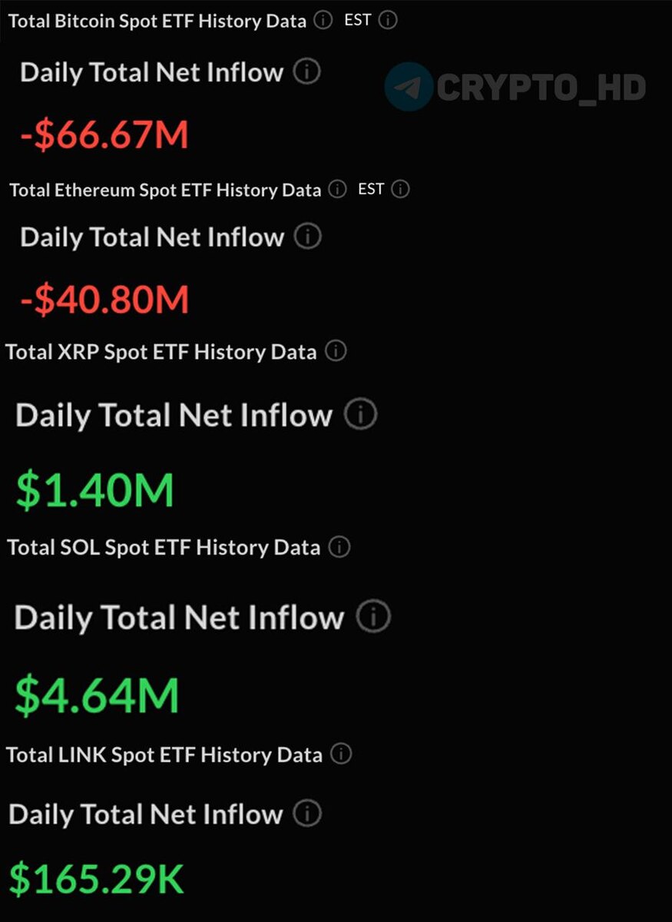The image size is (672, 922).
Task: Click info icon beside LINK Spot ETF title
Action: pos(341,754)
